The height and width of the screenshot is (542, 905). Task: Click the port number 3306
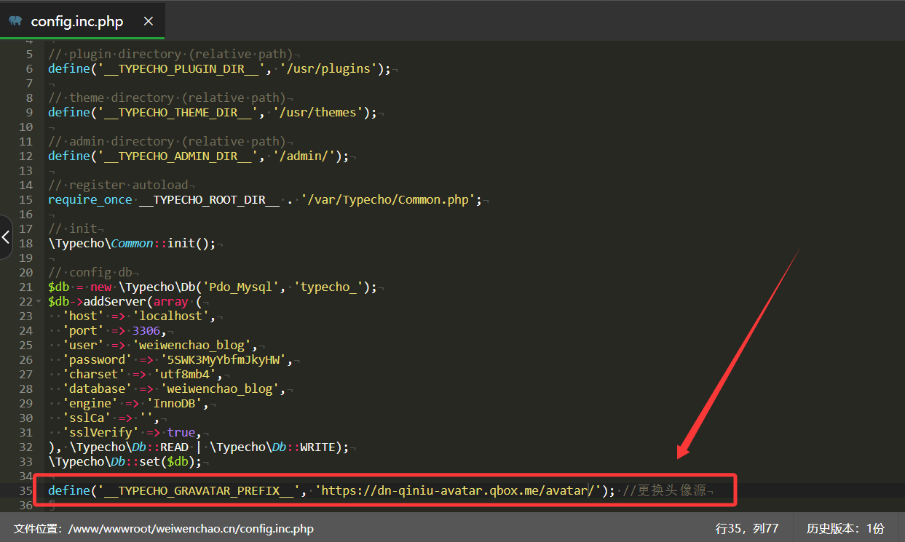coord(146,330)
